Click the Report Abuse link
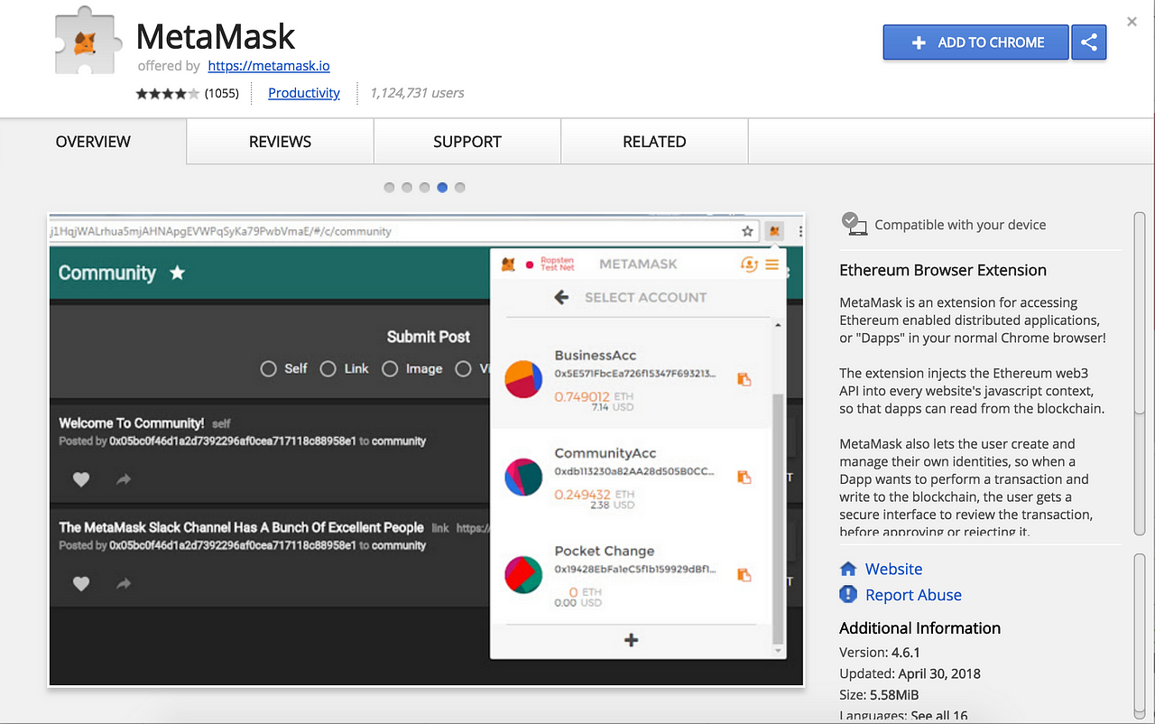 click(x=913, y=595)
